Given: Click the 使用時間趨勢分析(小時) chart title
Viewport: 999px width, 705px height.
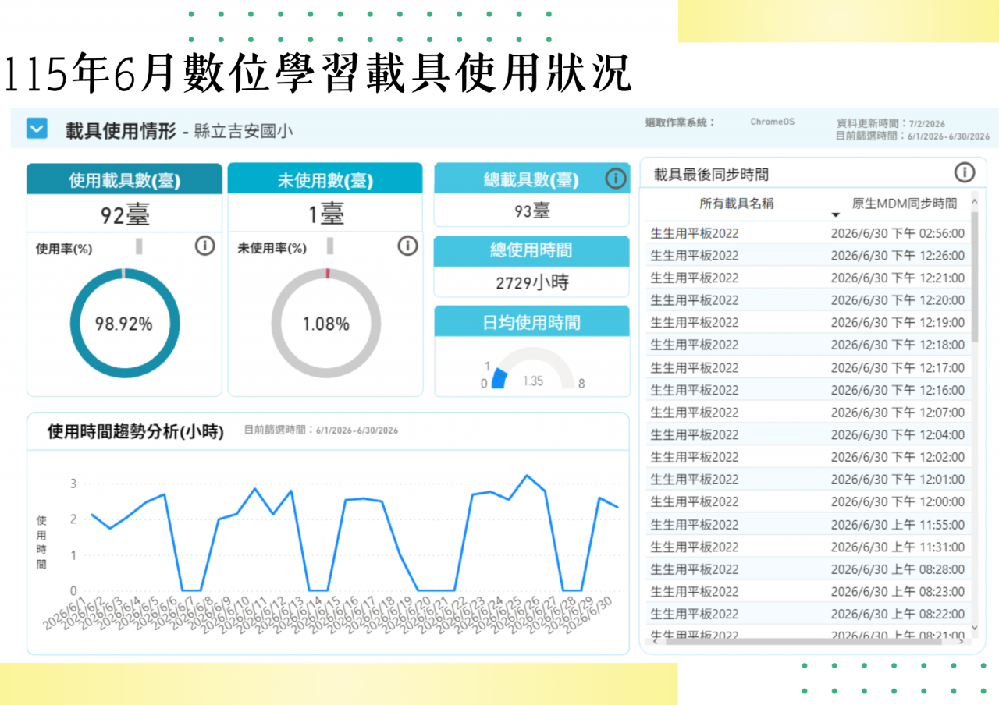Looking at the screenshot, I should click(136, 431).
